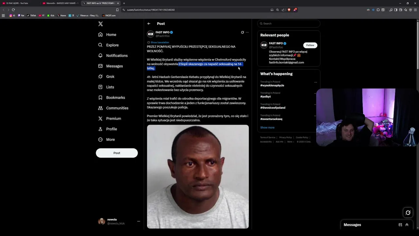This screenshot has height=236, width=419.
Task: Open Terms of Service footer link
Action: [268, 137]
